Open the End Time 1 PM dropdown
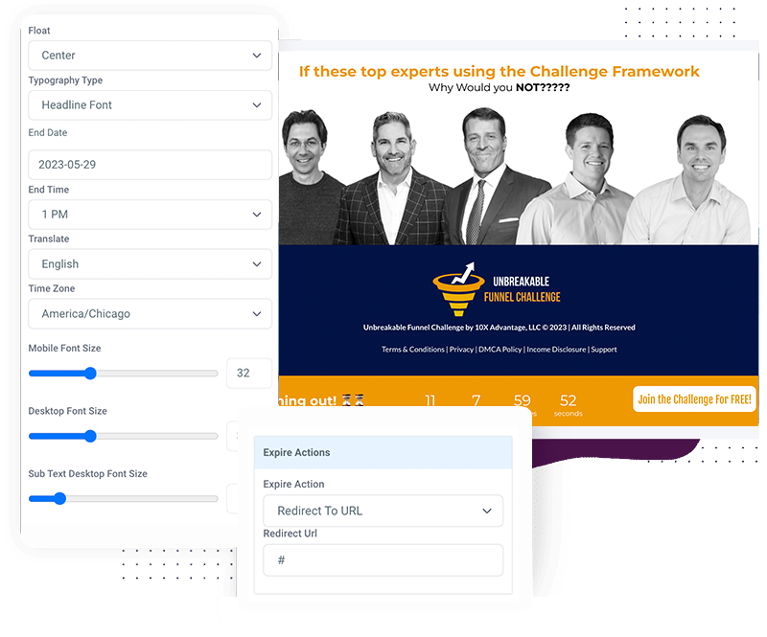 click(151, 215)
